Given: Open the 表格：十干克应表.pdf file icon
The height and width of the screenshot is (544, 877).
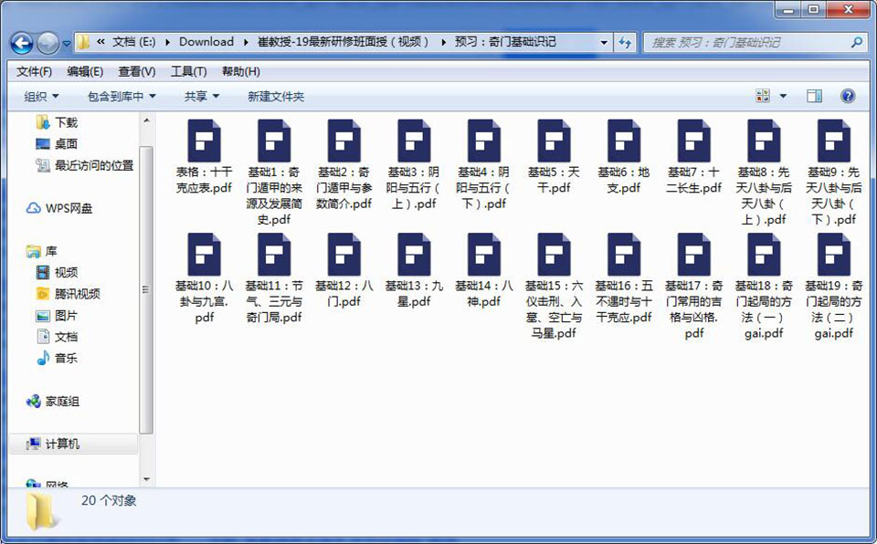Looking at the screenshot, I should pyautogui.click(x=204, y=141).
